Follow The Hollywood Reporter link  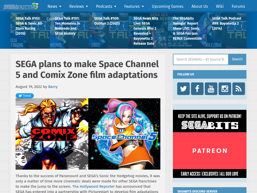tap(93, 186)
